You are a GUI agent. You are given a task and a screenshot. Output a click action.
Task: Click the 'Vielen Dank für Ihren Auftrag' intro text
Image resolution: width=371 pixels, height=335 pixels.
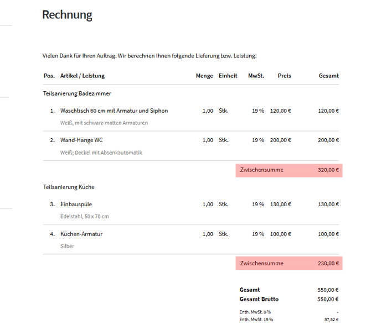(x=150, y=56)
